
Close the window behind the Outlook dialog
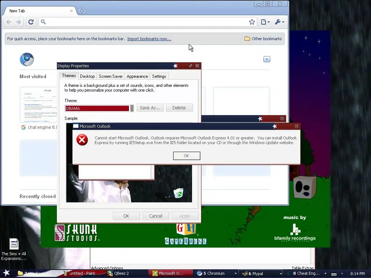(282, 119)
